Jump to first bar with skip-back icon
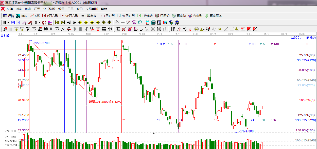This screenshot has width=317, height=149. [x=57, y=23]
